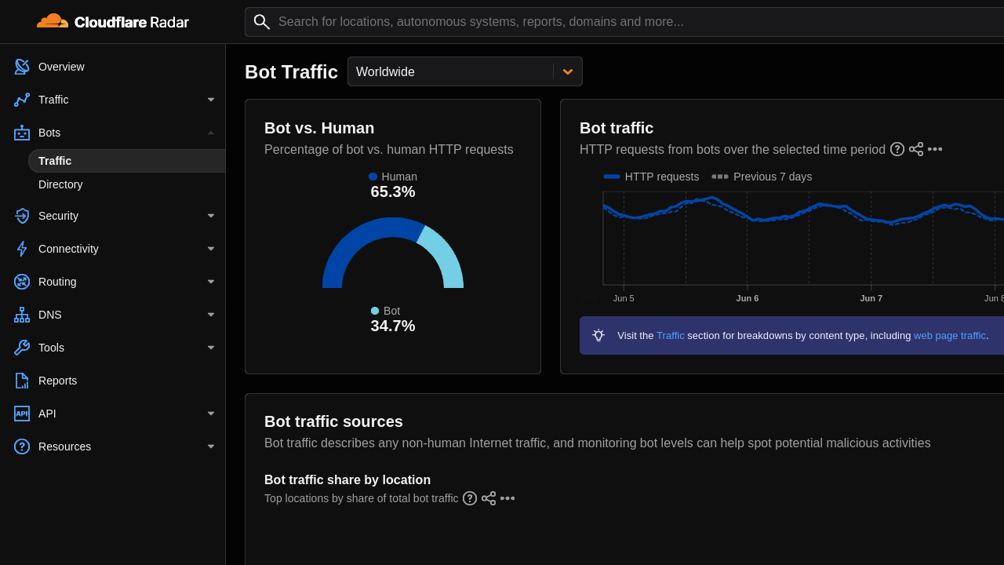The height and width of the screenshot is (565, 1004).
Task: Click the Jun 7 axis marker
Action: click(871, 298)
